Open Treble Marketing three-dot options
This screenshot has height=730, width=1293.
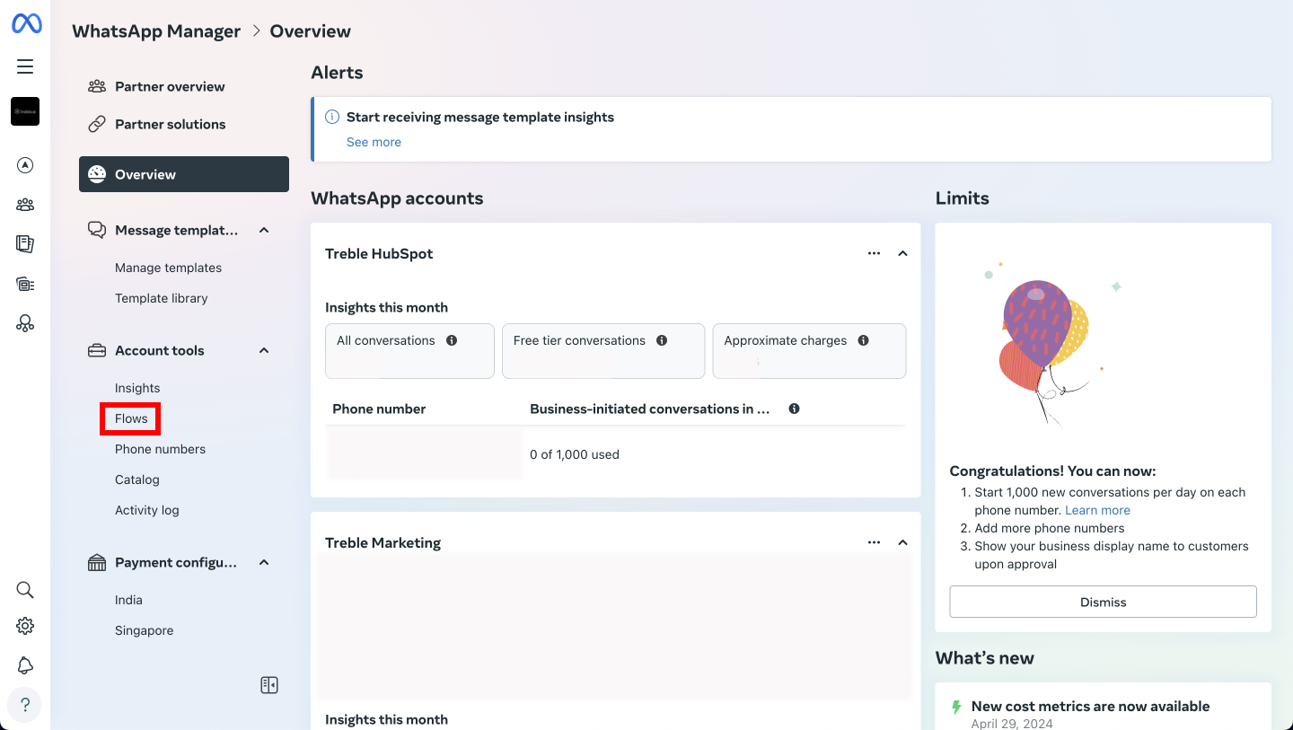click(x=874, y=542)
